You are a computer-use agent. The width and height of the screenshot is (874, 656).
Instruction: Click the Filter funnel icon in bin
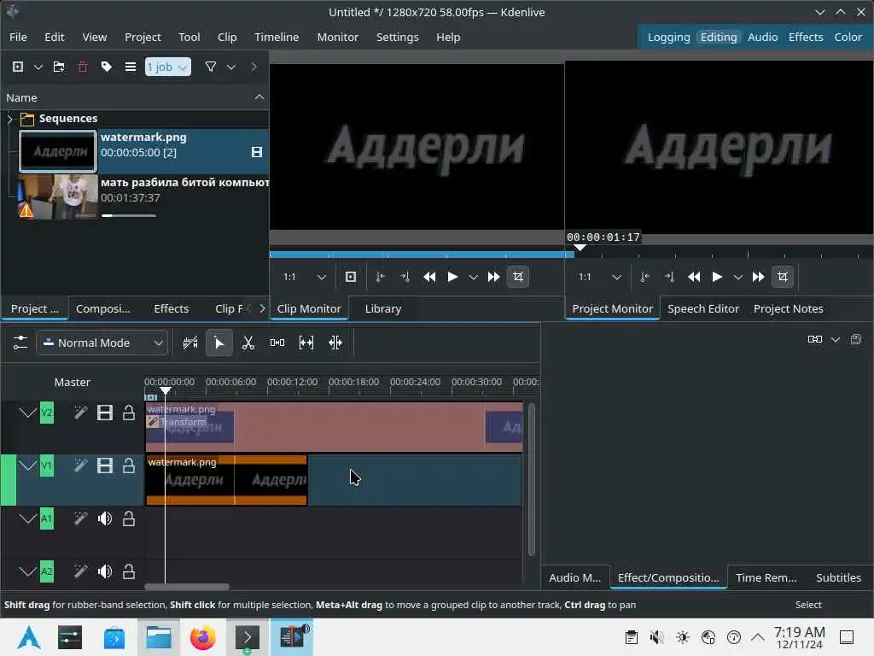pyautogui.click(x=211, y=67)
